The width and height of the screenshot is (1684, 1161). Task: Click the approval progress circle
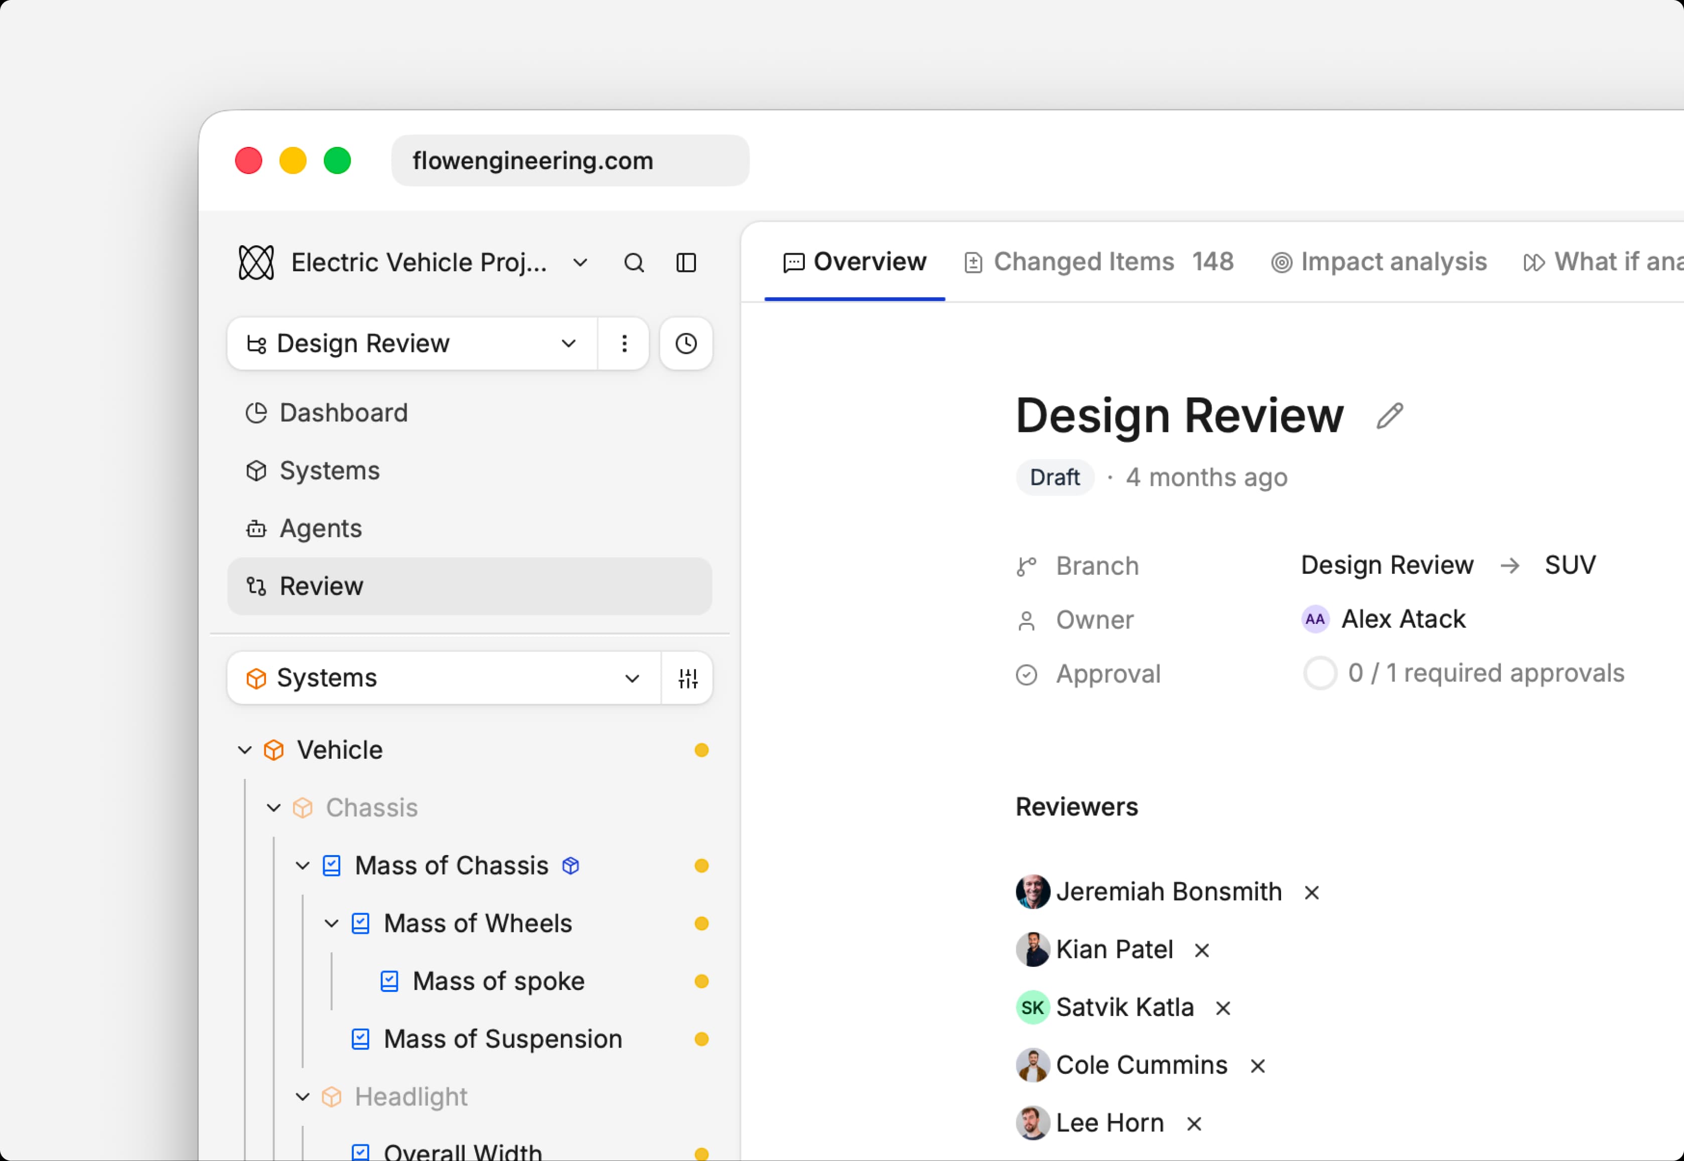click(1319, 674)
